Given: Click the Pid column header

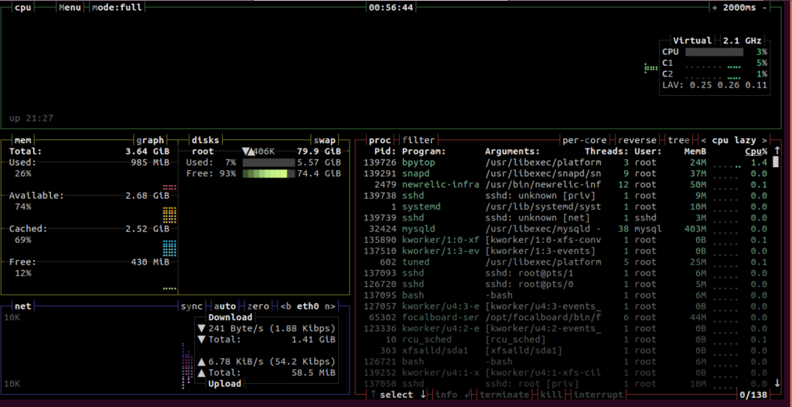Looking at the screenshot, I should click(385, 151).
